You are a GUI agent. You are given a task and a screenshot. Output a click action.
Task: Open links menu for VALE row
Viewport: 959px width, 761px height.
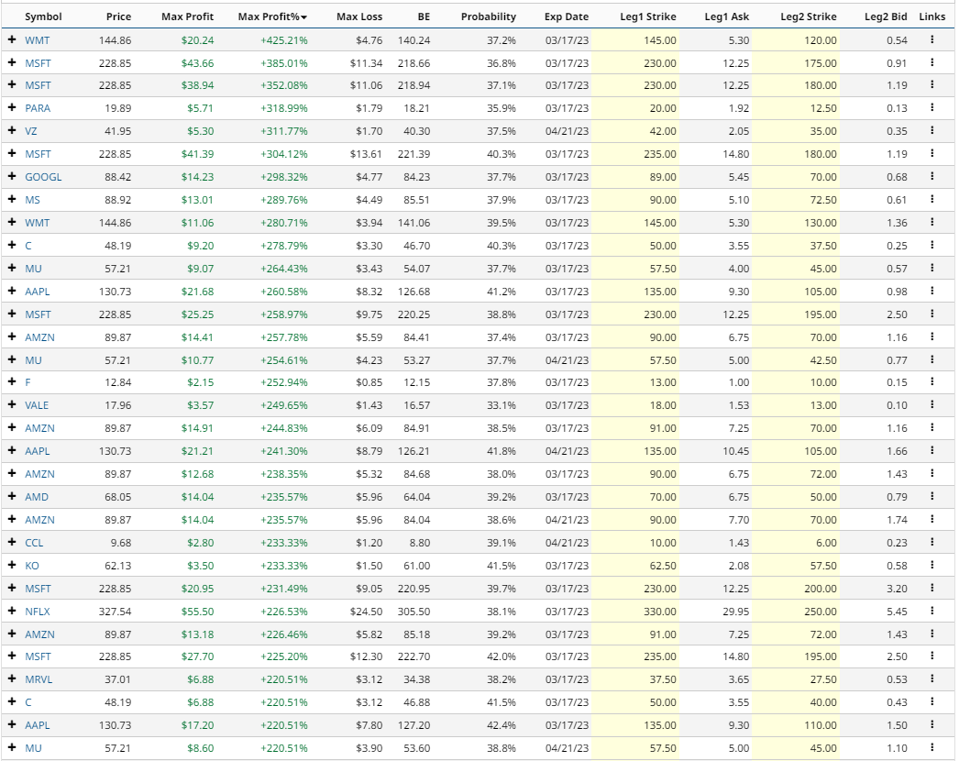click(x=932, y=404)
